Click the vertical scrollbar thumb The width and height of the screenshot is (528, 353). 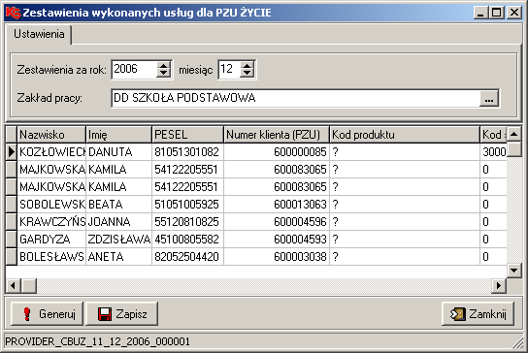pos(514,149)
